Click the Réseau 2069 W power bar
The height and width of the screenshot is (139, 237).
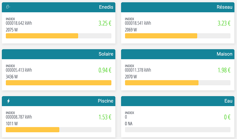(177, 36)
